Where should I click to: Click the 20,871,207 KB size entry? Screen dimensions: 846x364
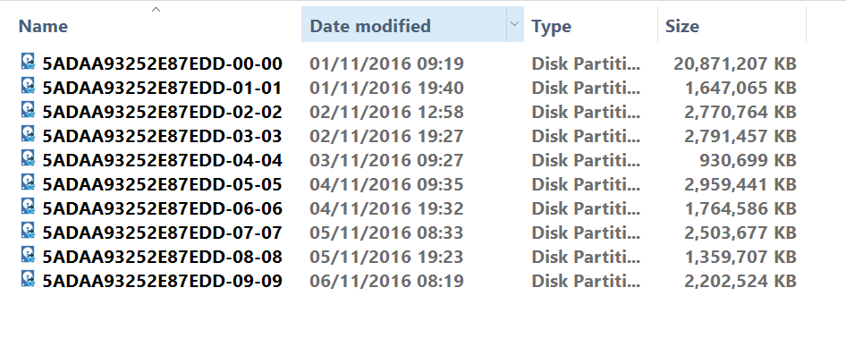pyautogui.click(x=735, y=64)
